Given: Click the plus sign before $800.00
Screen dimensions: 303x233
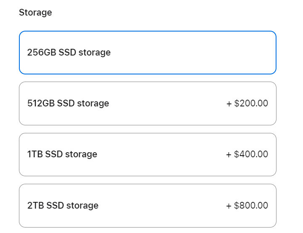Looking at the screenshot, I should point(229,206).
